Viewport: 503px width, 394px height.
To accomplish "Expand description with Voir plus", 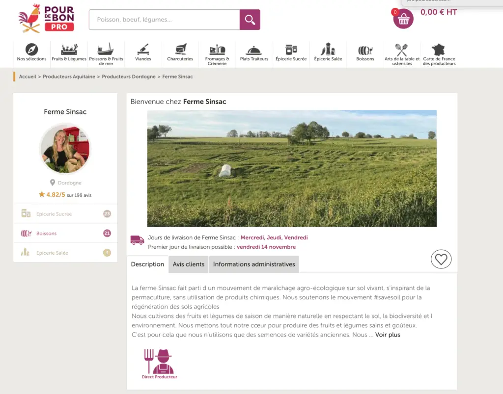I will tap(388, 335).
